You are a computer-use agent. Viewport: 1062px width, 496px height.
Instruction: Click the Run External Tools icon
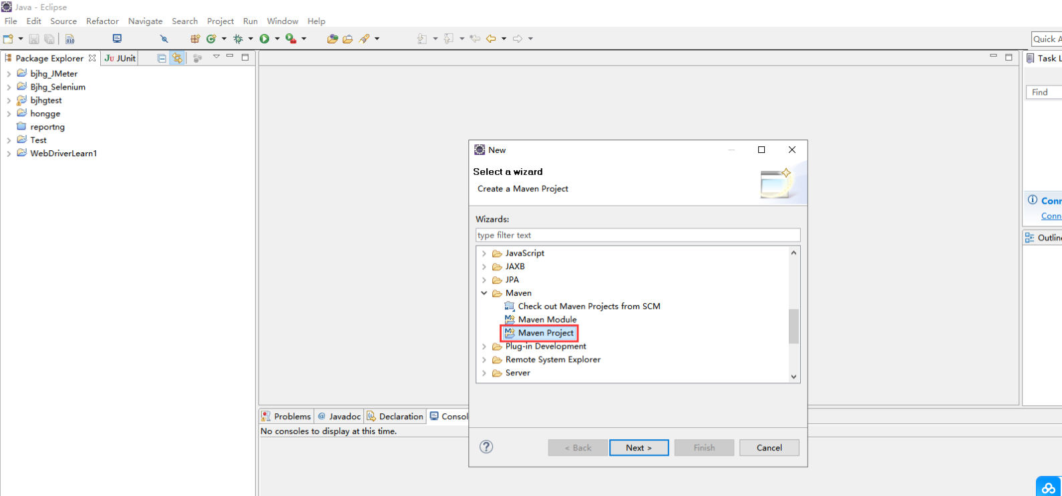(291, 39)
